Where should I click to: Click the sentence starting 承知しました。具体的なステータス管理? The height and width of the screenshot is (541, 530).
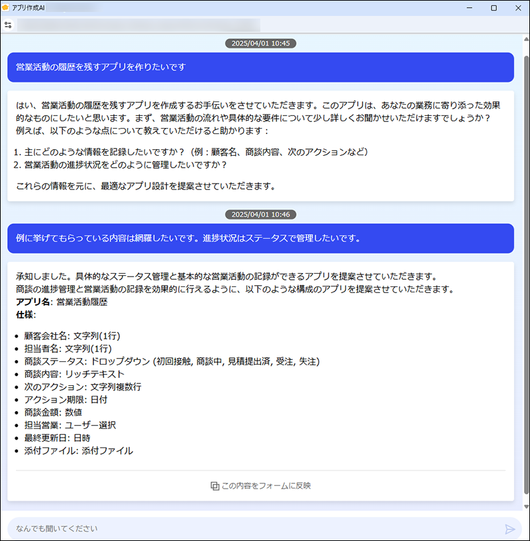tap(227, 276)
